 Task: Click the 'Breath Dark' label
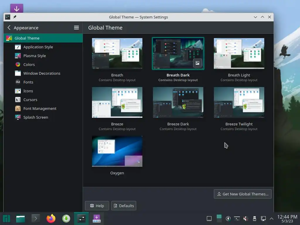[x=178, y=75]
